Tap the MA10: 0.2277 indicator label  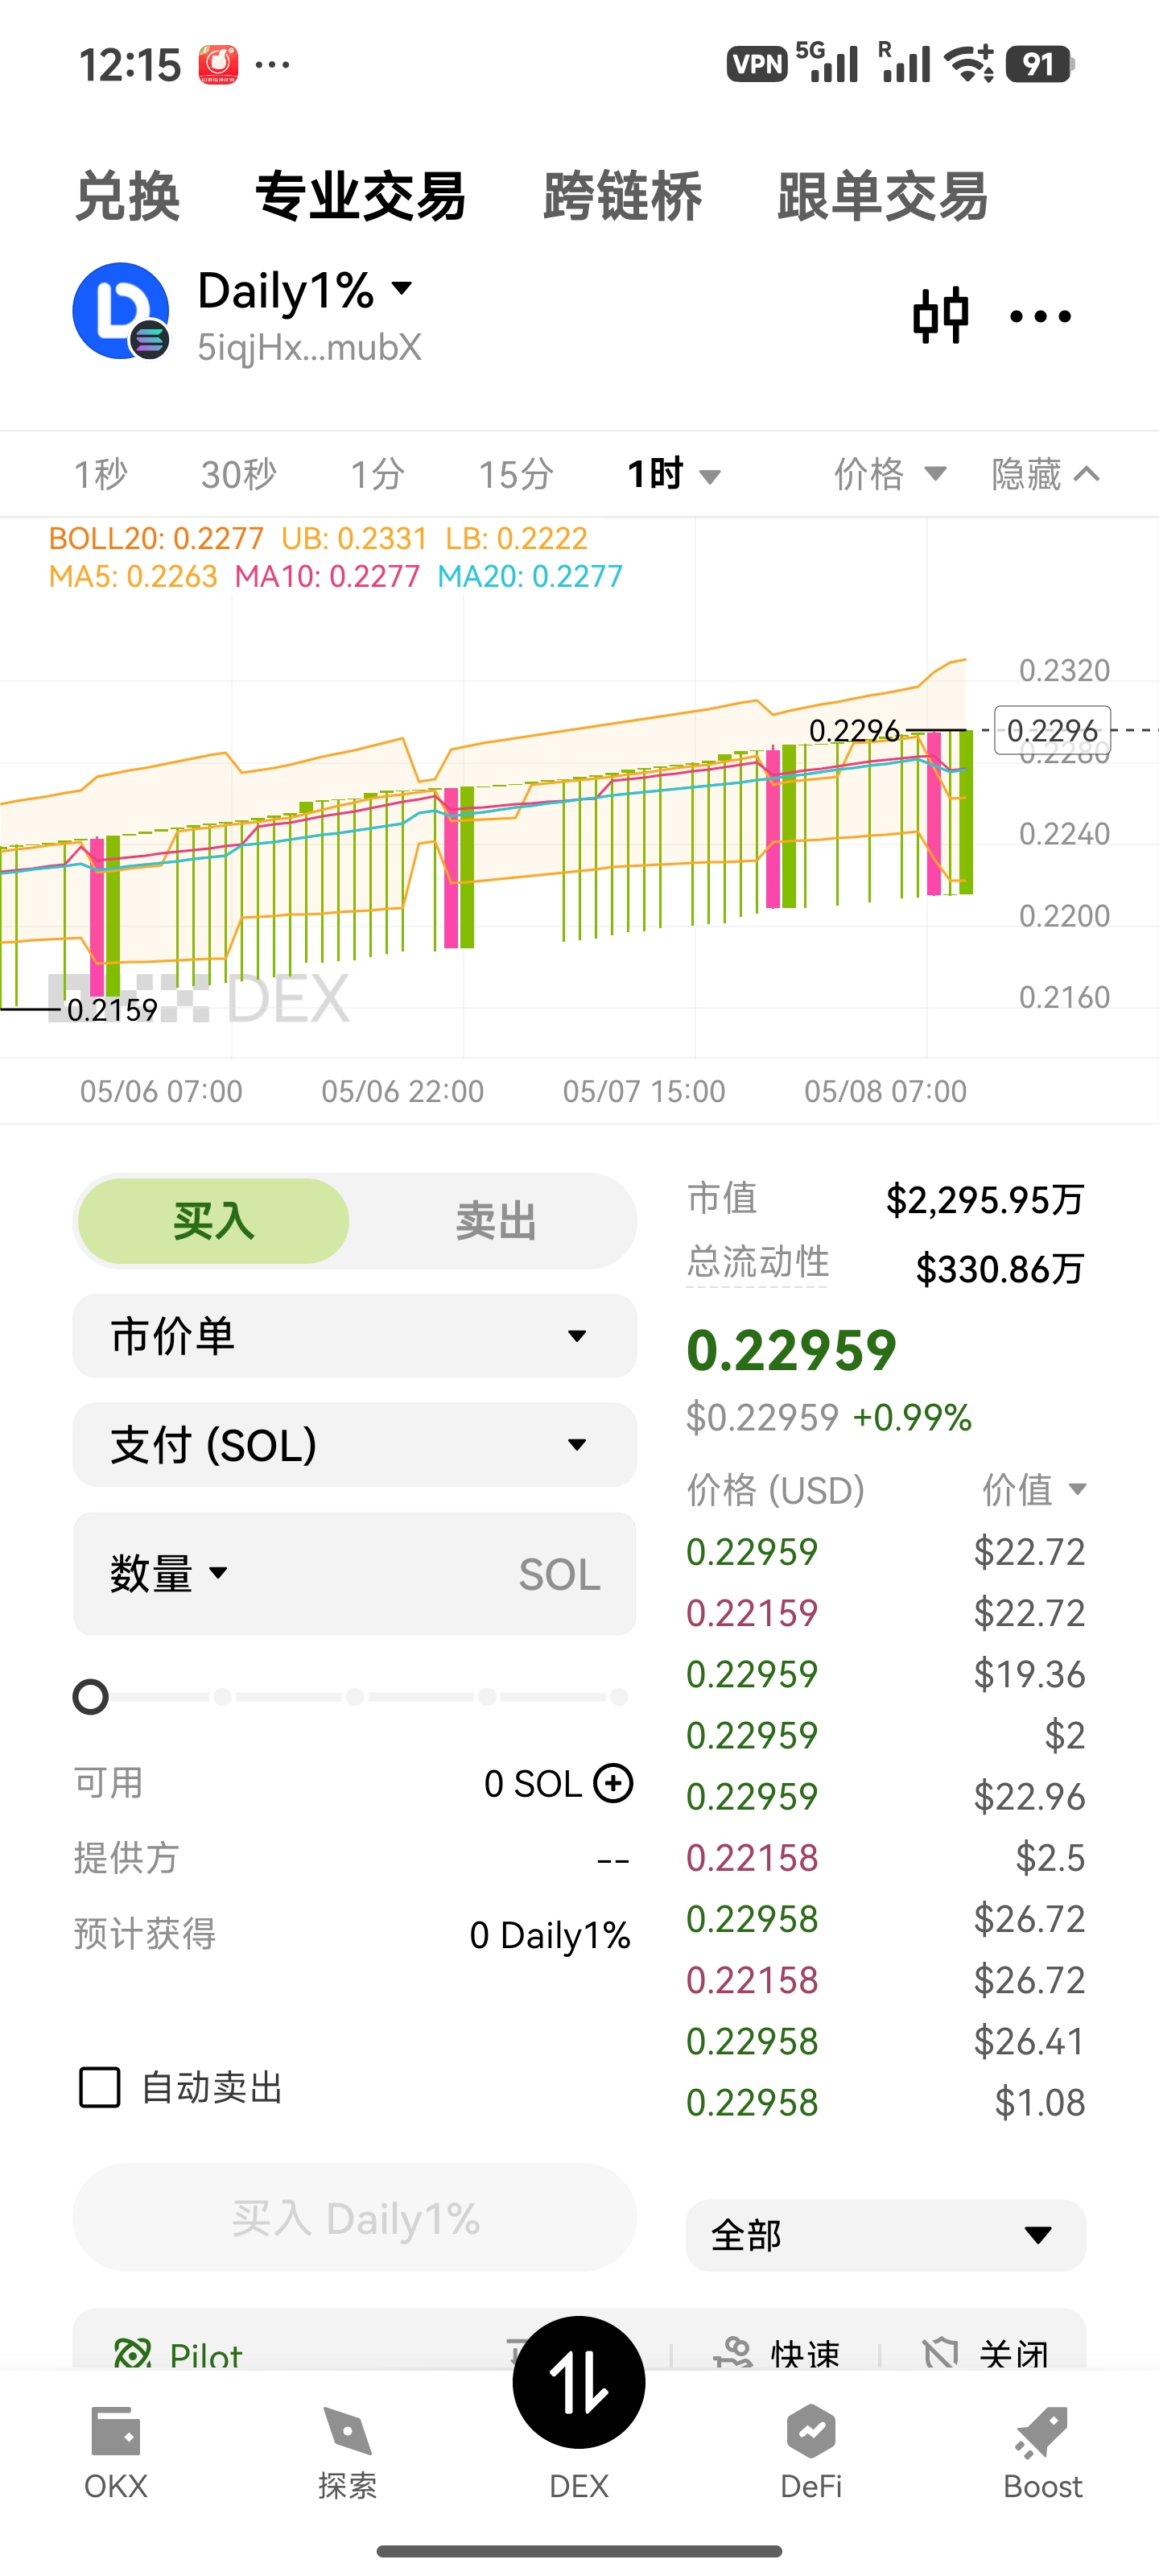(x=327, y=576)
